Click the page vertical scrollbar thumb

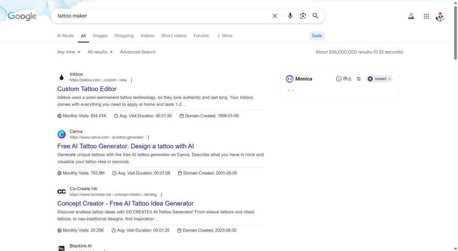(455, 33)
